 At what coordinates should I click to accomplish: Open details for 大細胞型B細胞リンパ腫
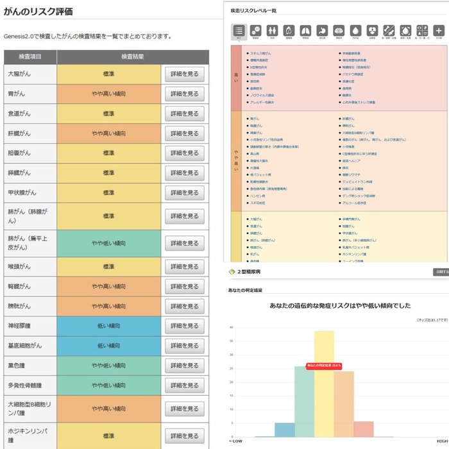(185, 409)
